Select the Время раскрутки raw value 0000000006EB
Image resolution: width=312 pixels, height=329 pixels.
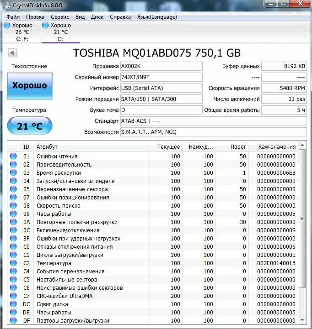pyautogui.click(x=276, y=172)
